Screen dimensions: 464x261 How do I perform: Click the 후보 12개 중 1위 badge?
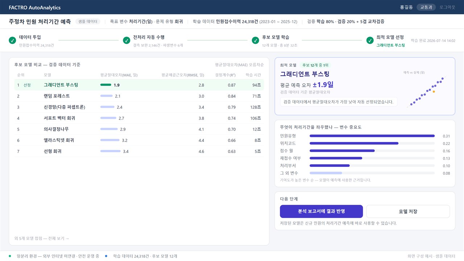tap(316, 65)
